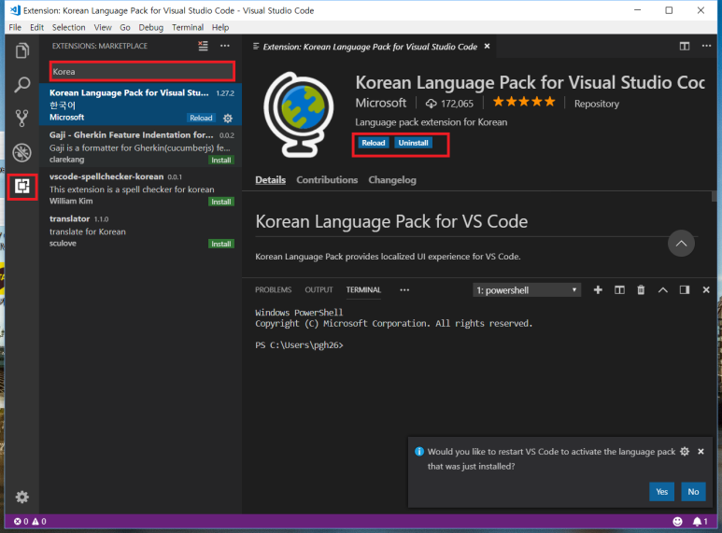Viewport: 722px width, 533px height.
Task: Open the Go menu
Action: [x=125, y=28]
